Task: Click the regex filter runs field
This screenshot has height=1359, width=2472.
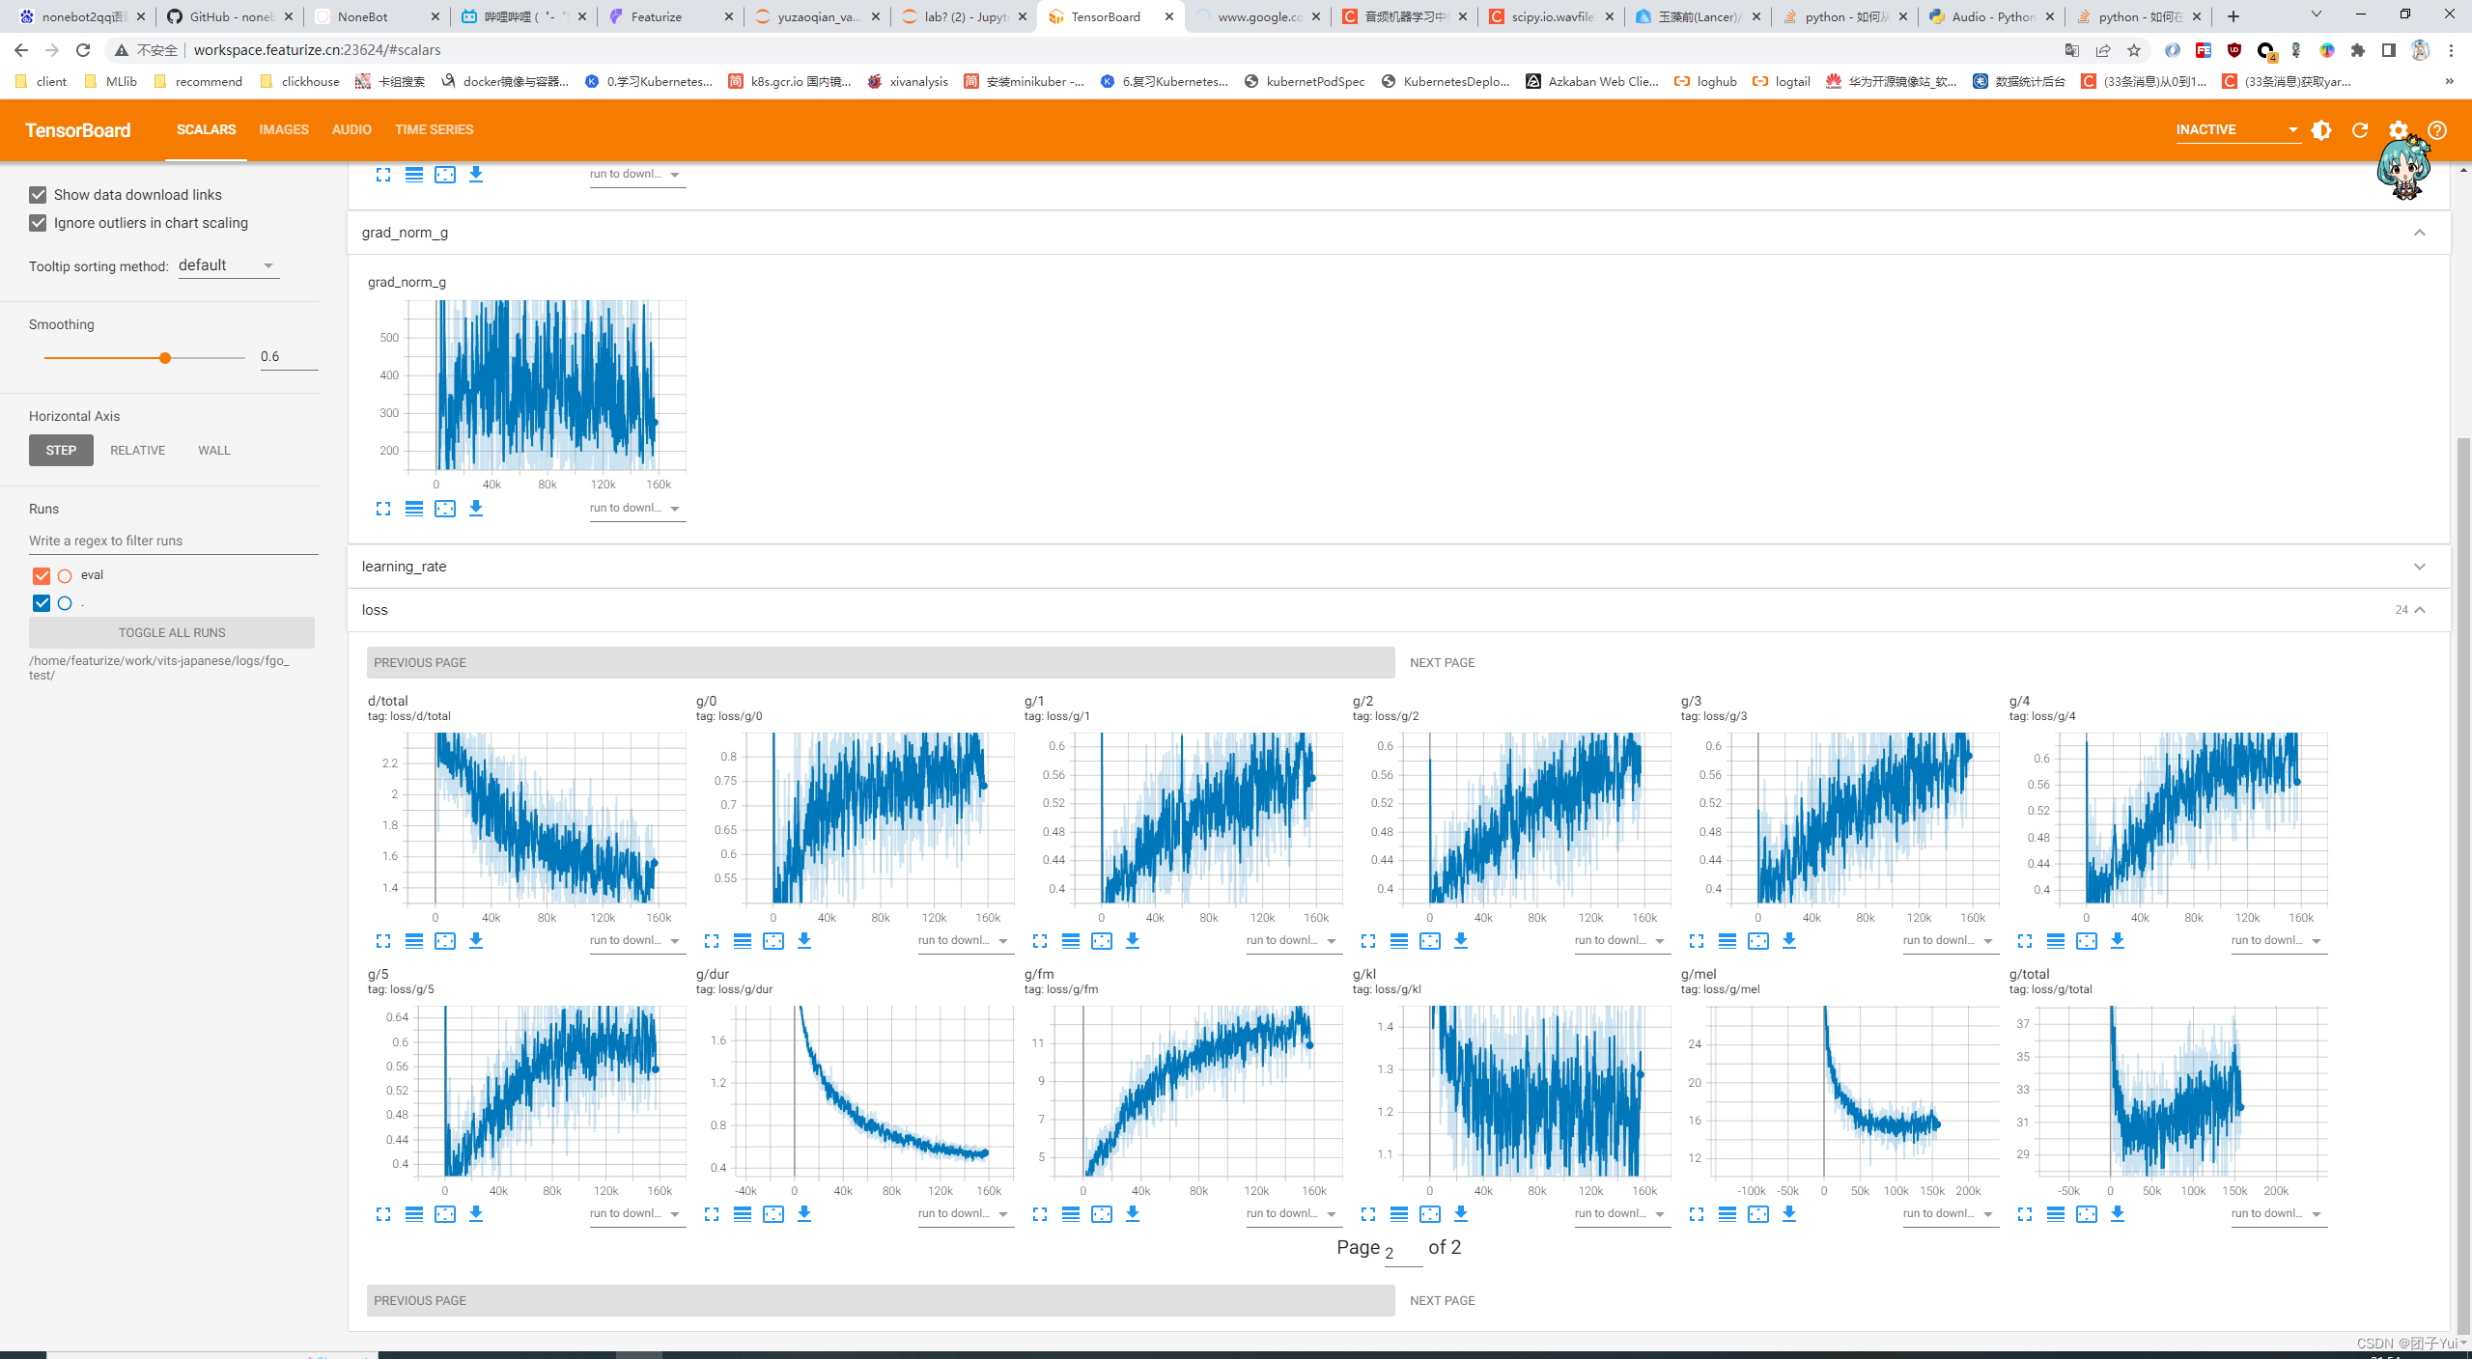Action: [x=173, y=541]
